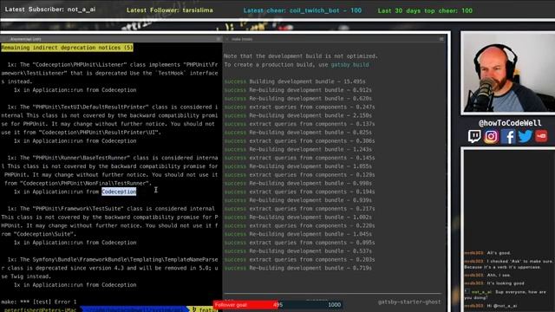The image size is (555, 312).
Task: Open the Instagram social icon
Action: (491, 136)
